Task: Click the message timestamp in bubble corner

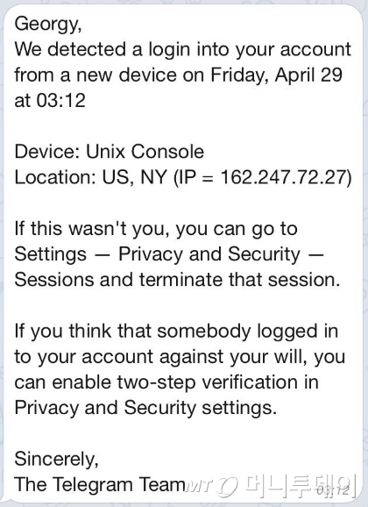Action: click(x=334, y=490)
